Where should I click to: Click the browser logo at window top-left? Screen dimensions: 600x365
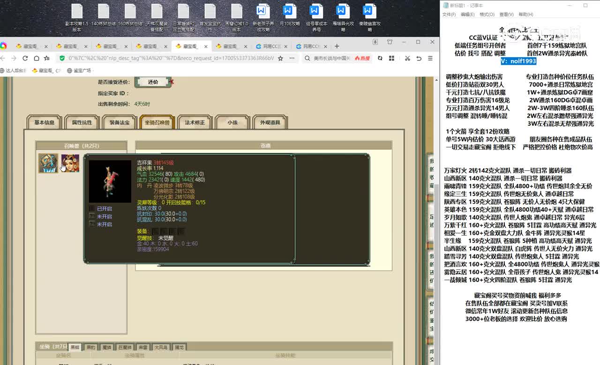click(x=4, y=46)
